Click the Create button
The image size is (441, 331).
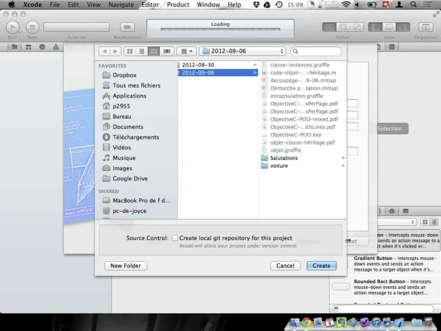tap(322, 266)
